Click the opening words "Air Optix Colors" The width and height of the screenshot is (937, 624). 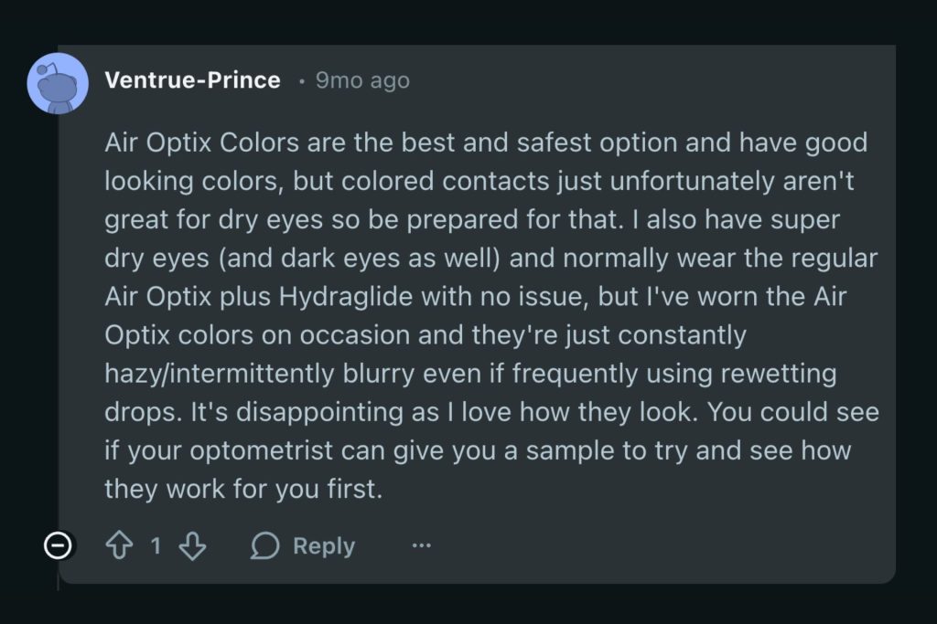click(x=184, y=143)
